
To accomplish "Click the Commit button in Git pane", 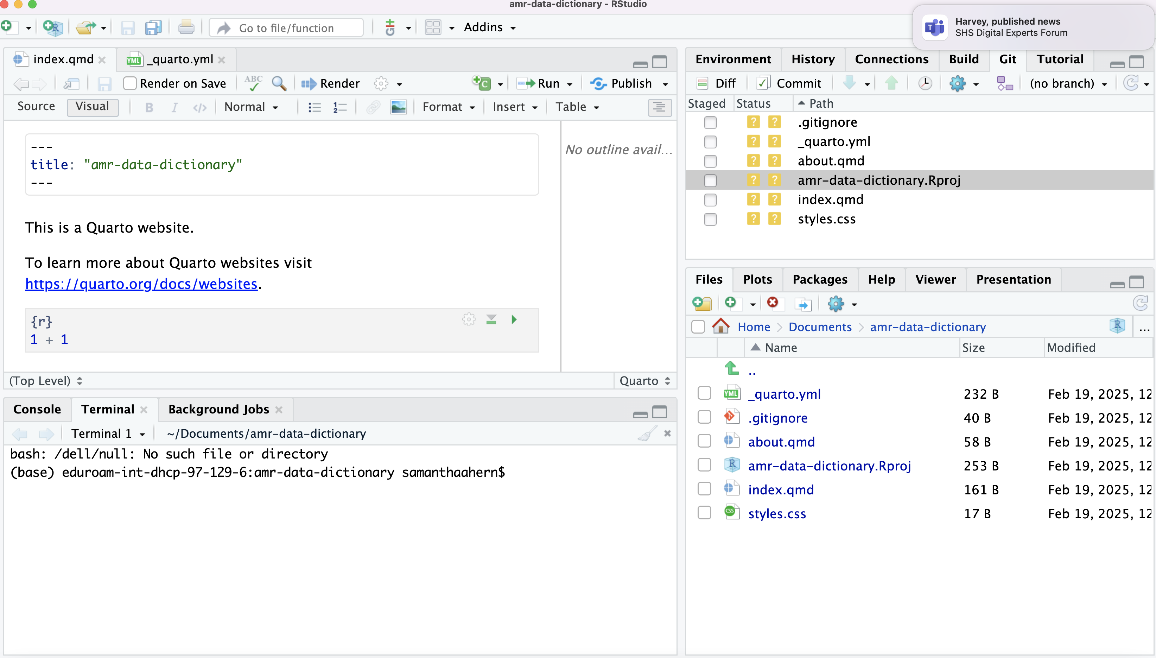I will coord(789,84).
